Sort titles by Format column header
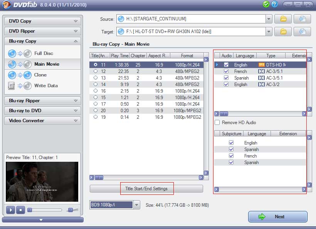316x229 pixels. [x=187, y=56]
